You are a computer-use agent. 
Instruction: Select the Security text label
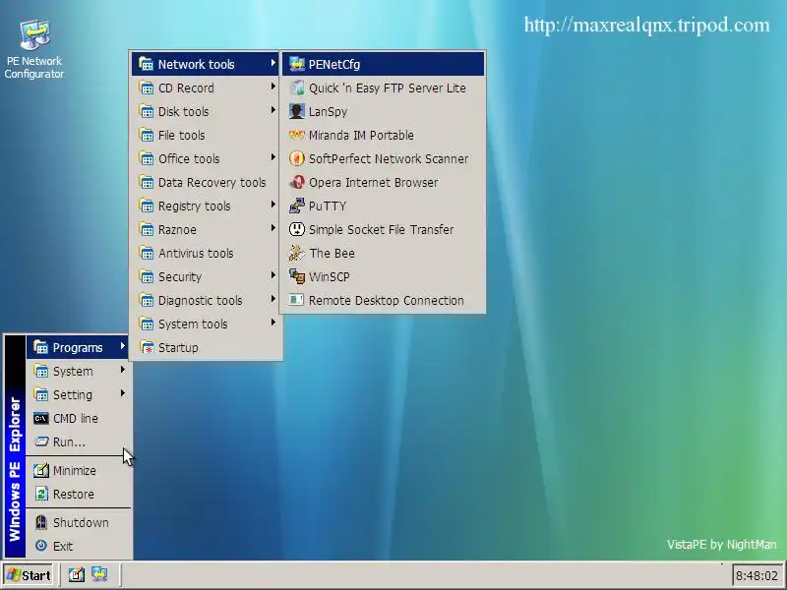coord(180,277)
